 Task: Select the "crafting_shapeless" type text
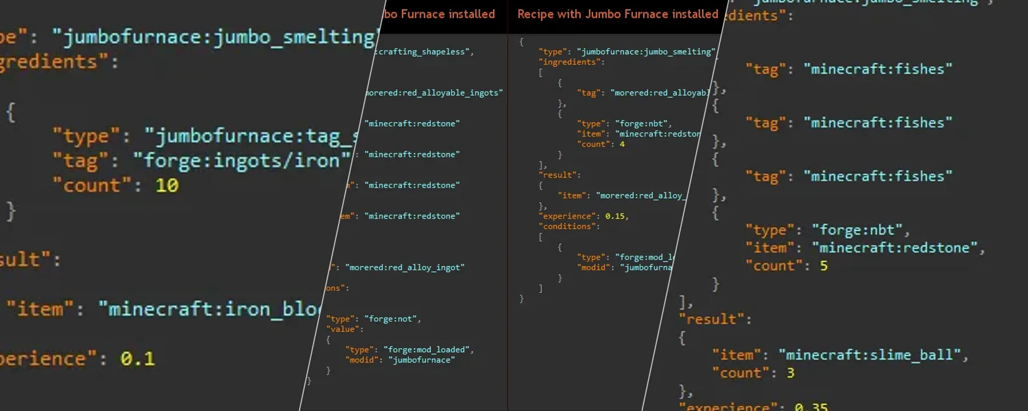tap(424, 51)
